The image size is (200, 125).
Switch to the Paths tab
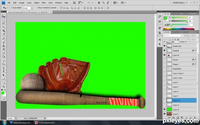[x=185, y=32]
